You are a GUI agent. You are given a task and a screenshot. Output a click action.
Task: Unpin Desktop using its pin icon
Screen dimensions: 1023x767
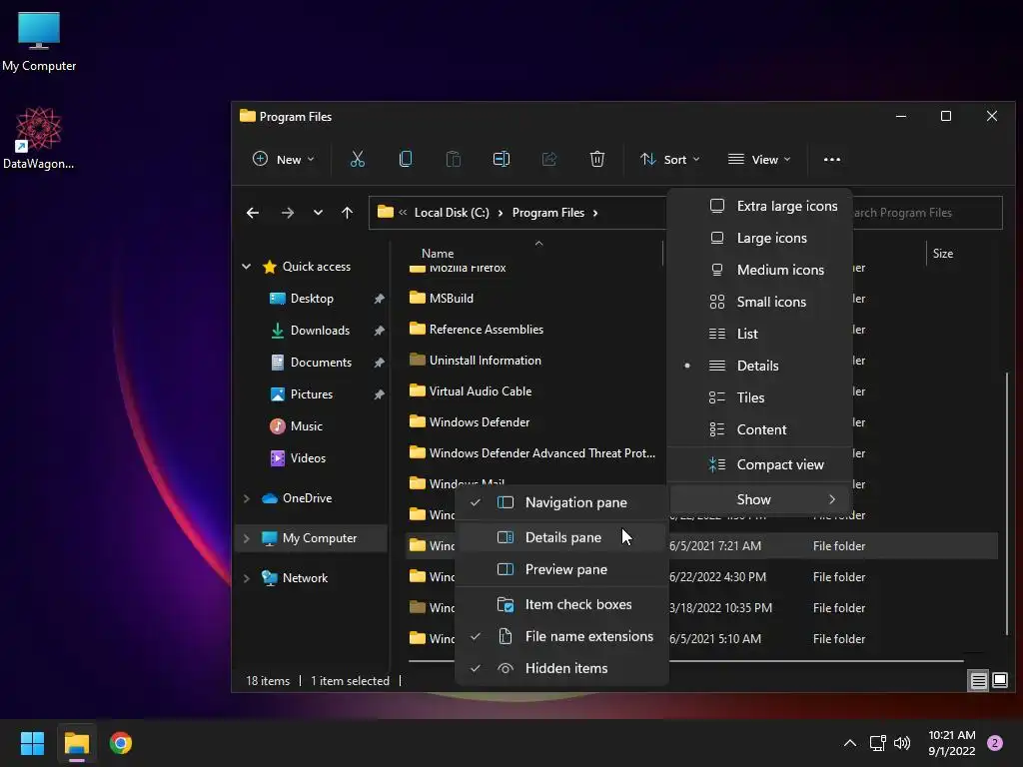379,299
